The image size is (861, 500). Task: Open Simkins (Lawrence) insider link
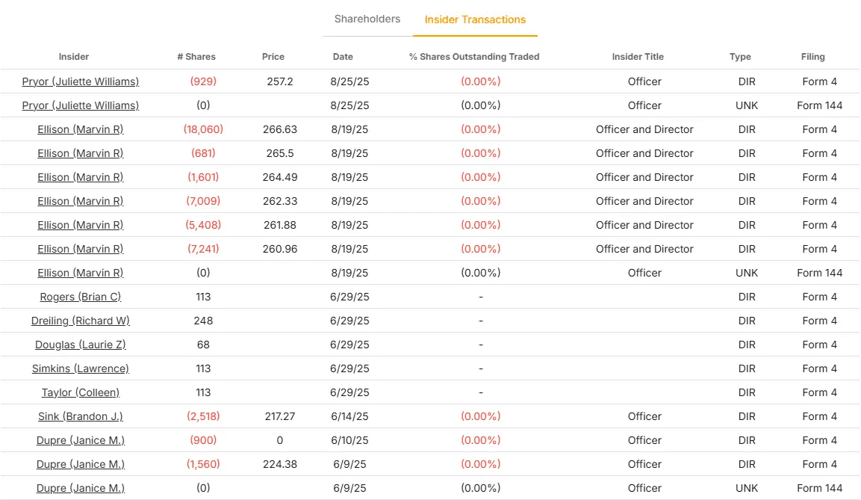pyautogui.click(x=81, y=368)
